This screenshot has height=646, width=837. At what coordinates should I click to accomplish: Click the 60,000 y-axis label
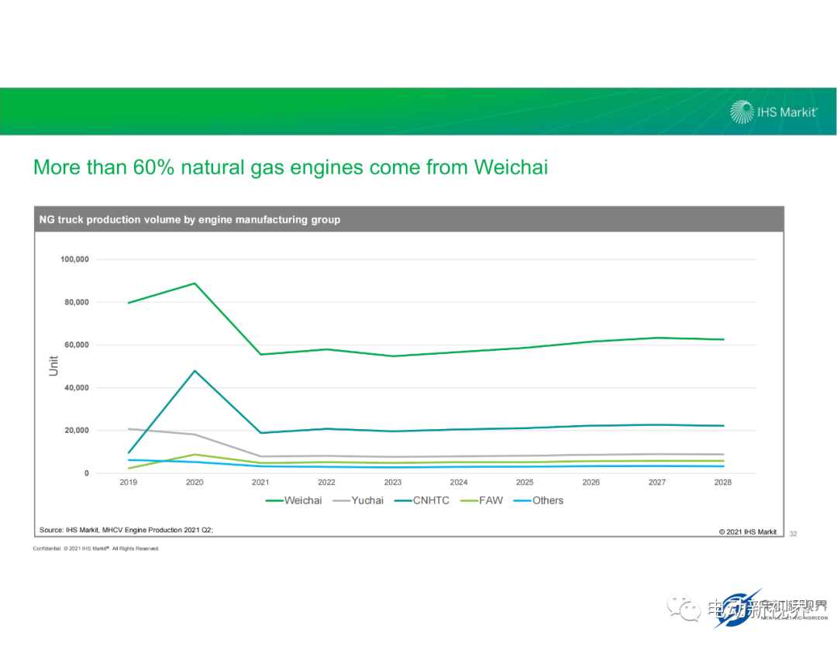pos(77,345)
